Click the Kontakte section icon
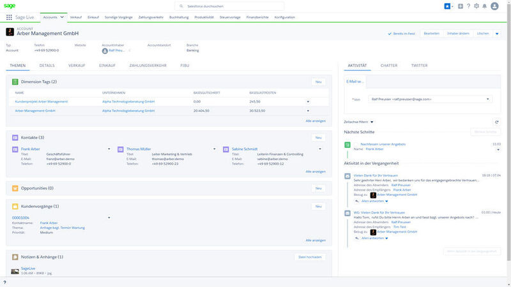 click(15, 138)
